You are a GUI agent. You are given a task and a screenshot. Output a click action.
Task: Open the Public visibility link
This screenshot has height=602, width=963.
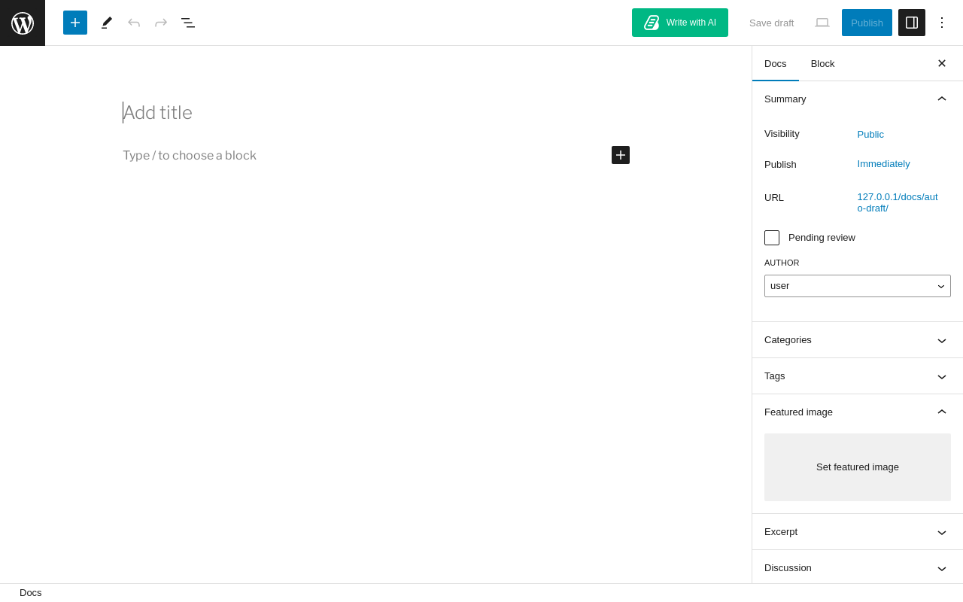coord(870,135)
